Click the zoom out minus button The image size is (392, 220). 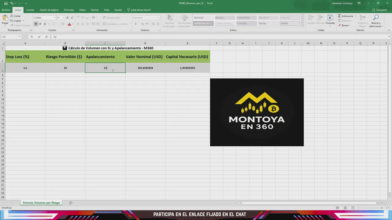(358, 208)
